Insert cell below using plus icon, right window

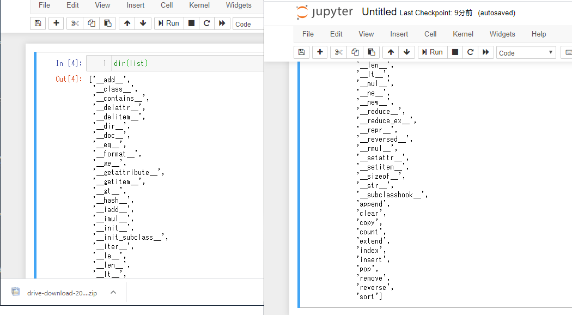[x=320, y=52]
